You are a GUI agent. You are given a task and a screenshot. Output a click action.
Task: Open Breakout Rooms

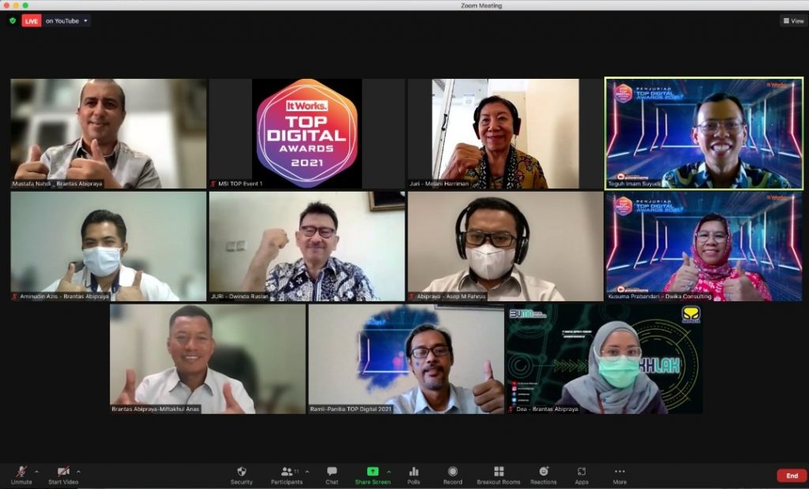pyautogui.click(x=499, y=475)
